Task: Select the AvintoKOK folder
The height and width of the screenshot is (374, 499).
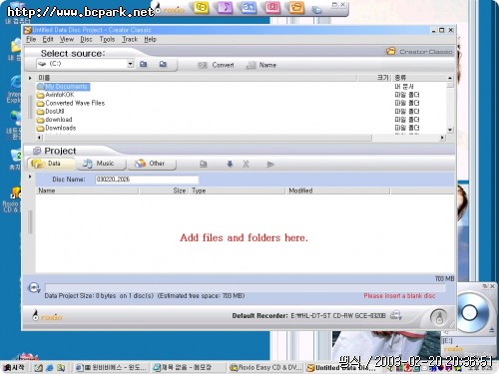Action: pyautogui.click(x=55, y=95)
